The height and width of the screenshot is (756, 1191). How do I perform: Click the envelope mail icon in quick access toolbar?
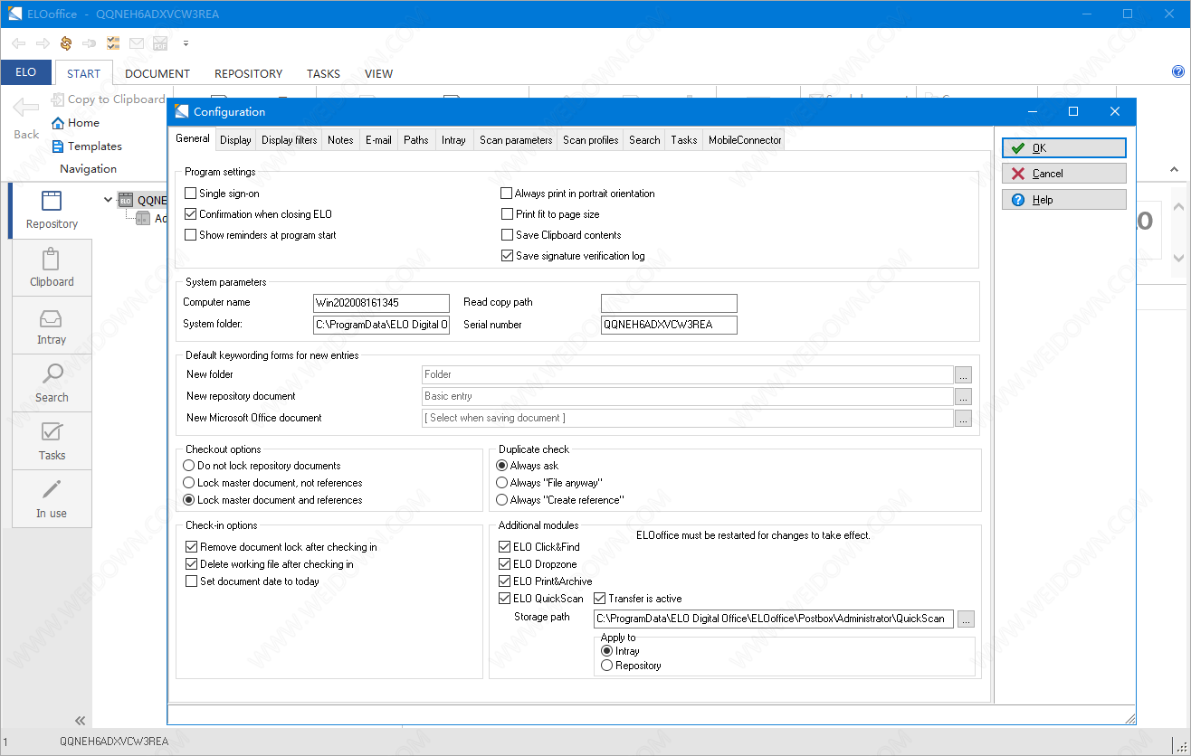(137, 43)
